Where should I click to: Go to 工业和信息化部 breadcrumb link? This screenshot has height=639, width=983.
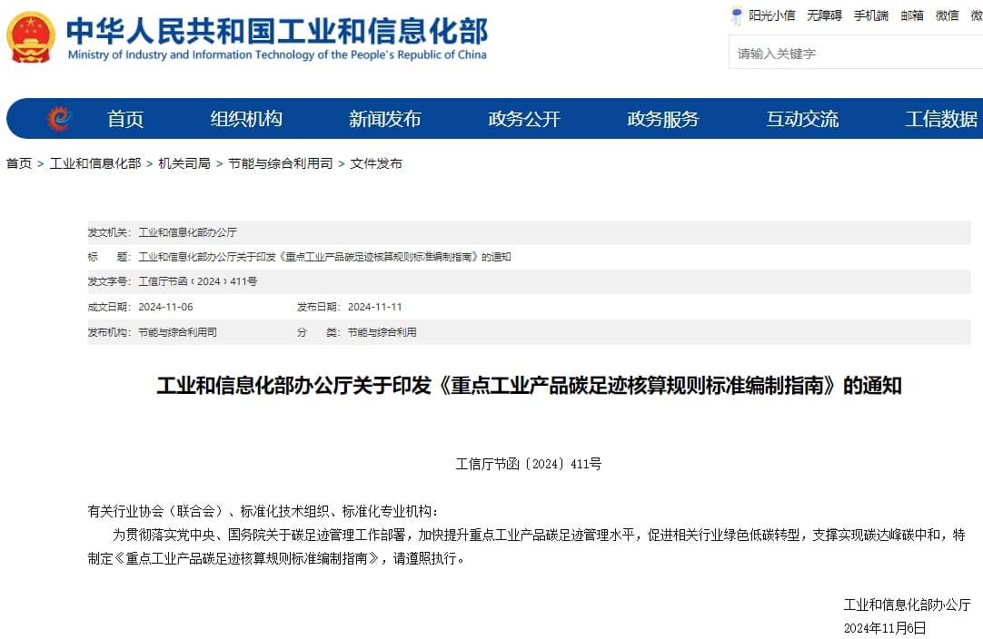[x=95, y=163]
